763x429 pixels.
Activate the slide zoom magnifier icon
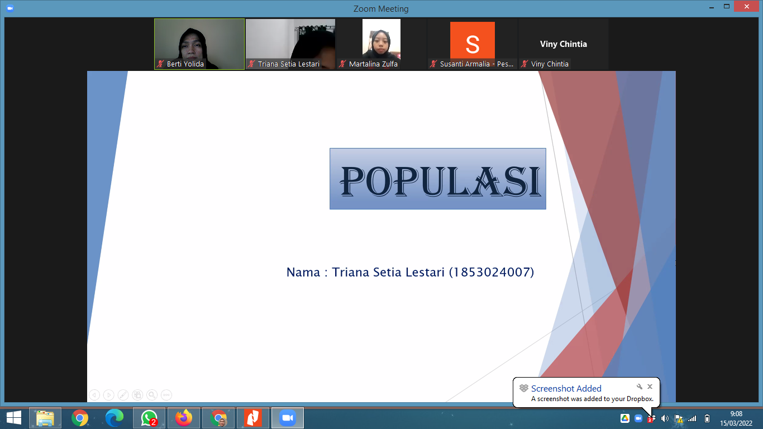[x=152, y=395]
